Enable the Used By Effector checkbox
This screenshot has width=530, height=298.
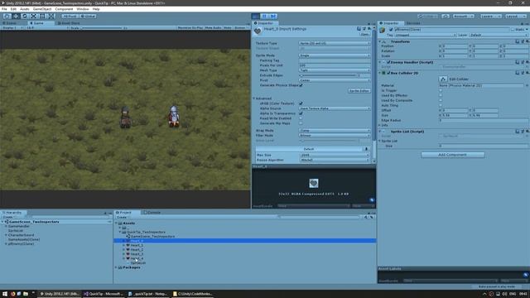click(x=441, y=96)
